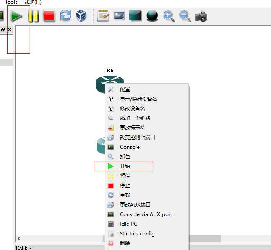This screenshot has height=250, width=271.
Task: Choose 停止 to stop the router
Action: (146, 186)
